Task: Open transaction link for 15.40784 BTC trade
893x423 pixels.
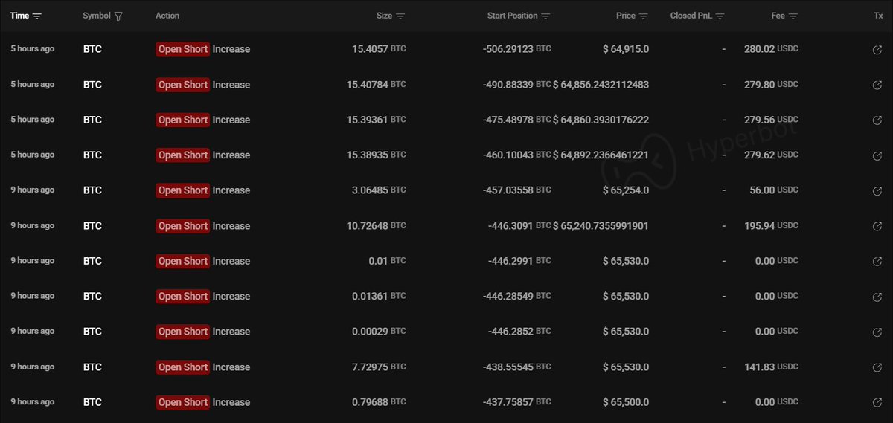Action: [877, 85]
